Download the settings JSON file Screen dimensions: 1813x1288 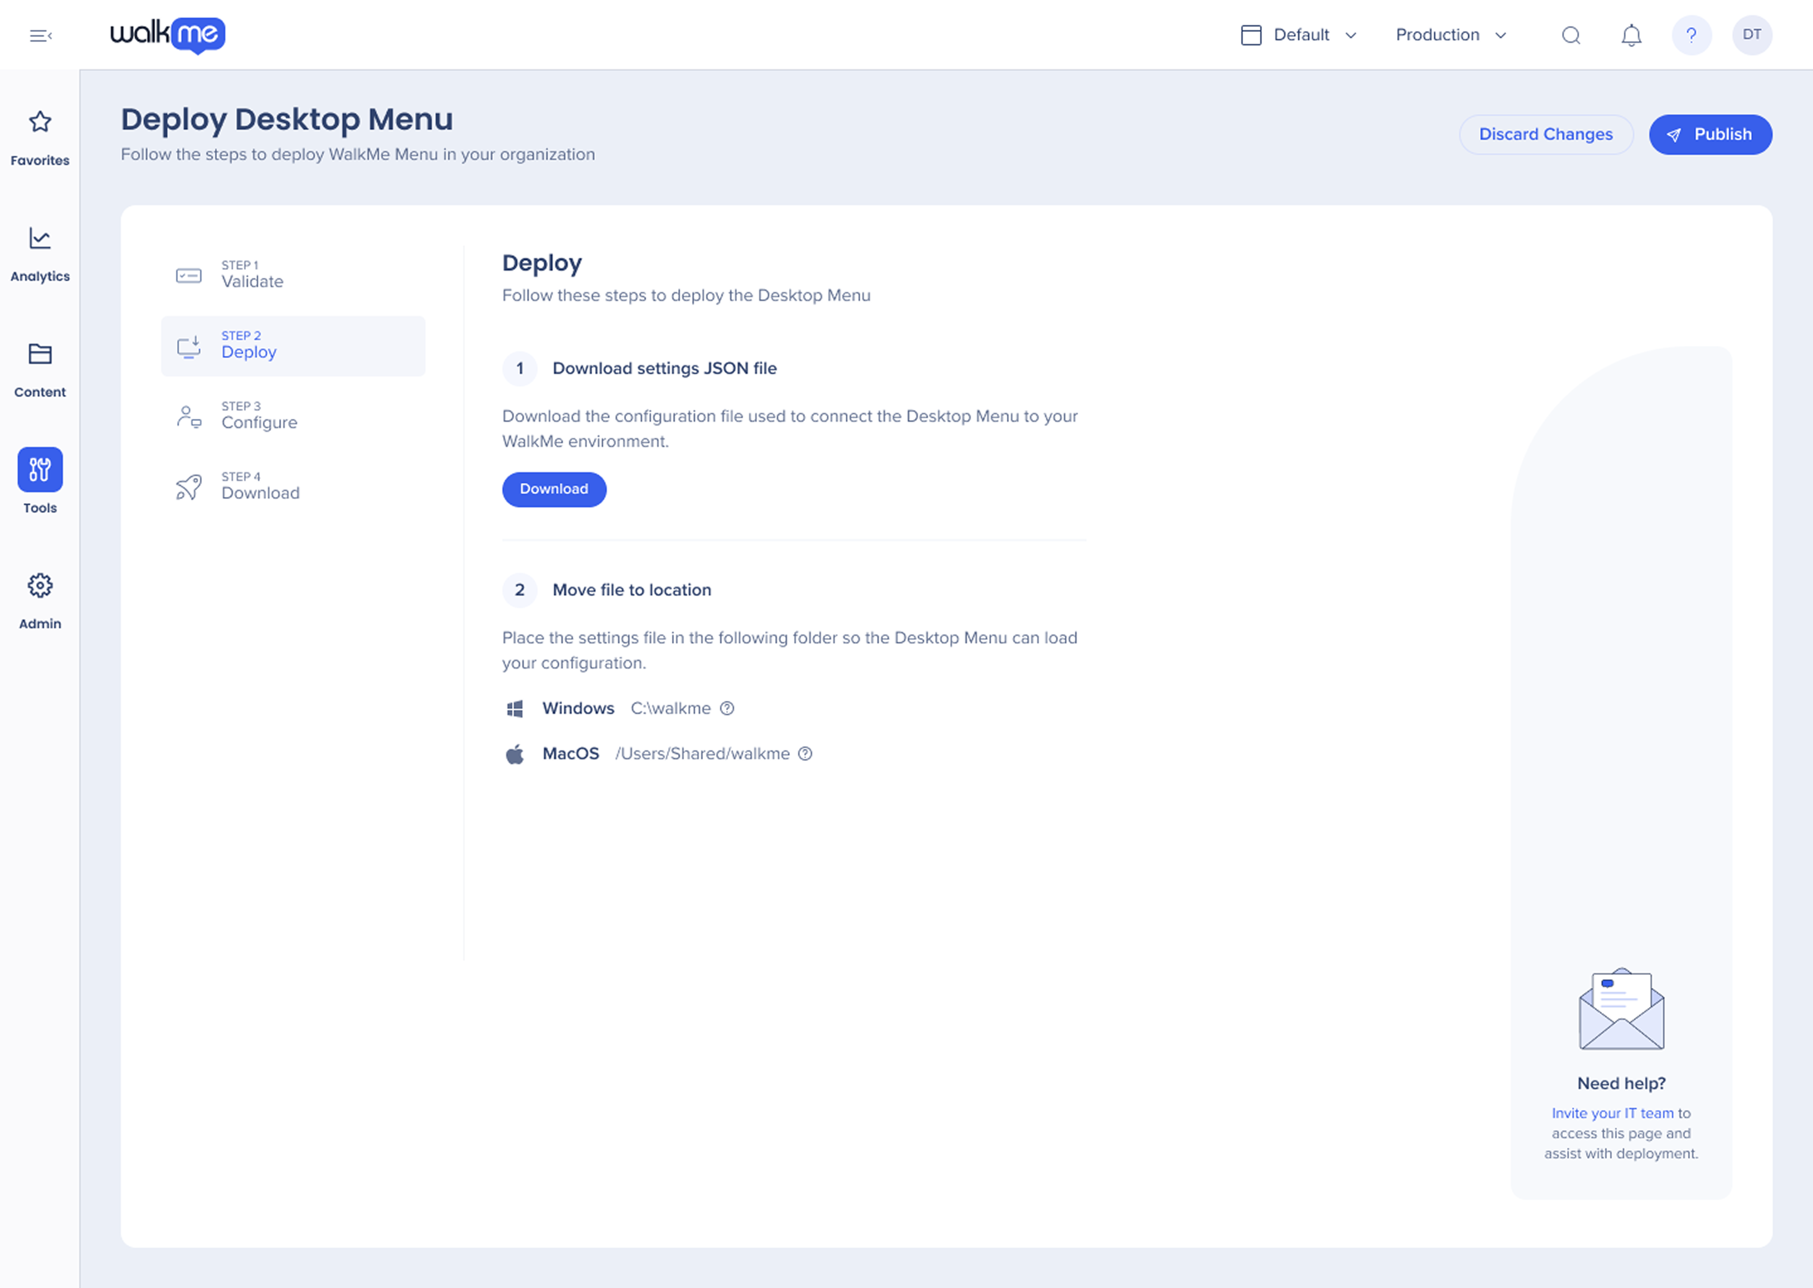[x=554, y=489]
